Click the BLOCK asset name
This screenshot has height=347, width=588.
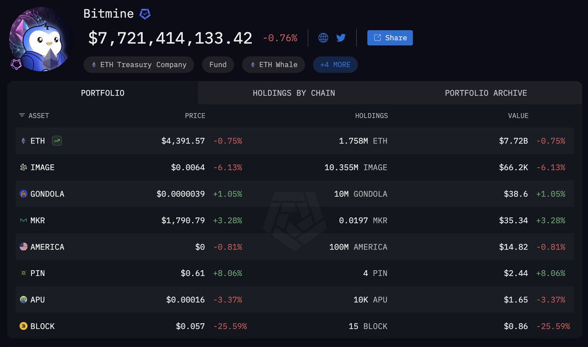pyautogui.click(x=43, y=326)
